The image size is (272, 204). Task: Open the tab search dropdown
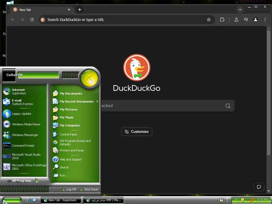click(240, 10)
